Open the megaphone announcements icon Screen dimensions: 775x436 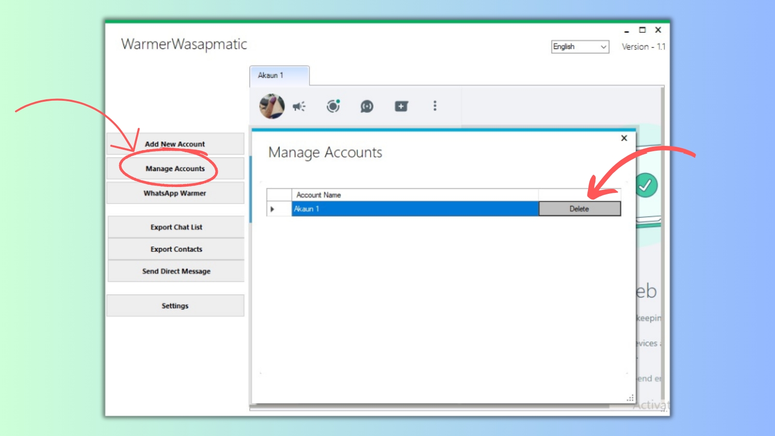point(299,106)
